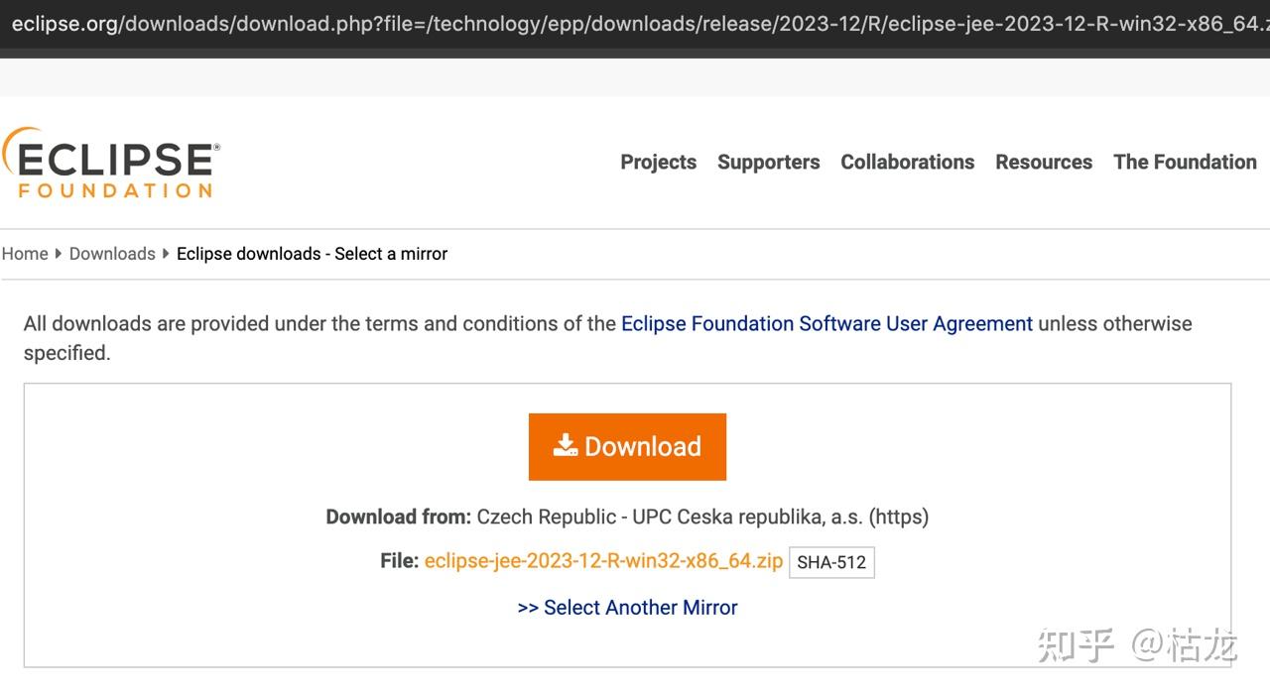Open the Eclipse Foundation Software User Agreement link
The height and width of the screenshot is (695, 1270).
[826, 323]
